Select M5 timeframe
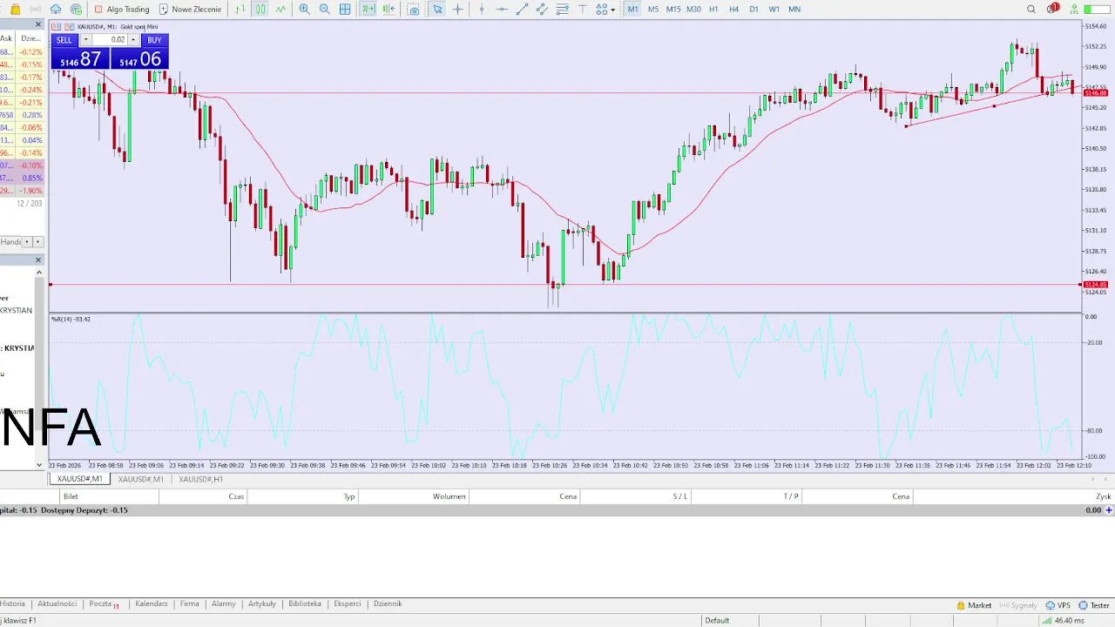1115x627 pixels. 653,9
